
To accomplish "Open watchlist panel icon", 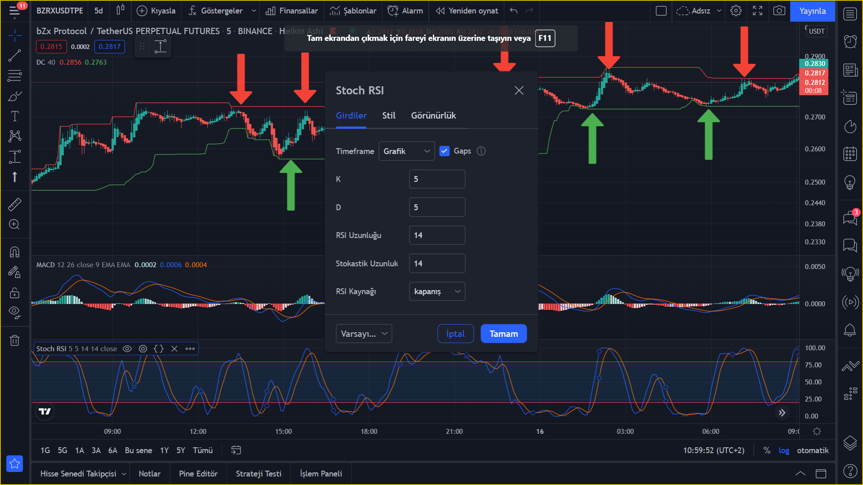I will 850,14.
